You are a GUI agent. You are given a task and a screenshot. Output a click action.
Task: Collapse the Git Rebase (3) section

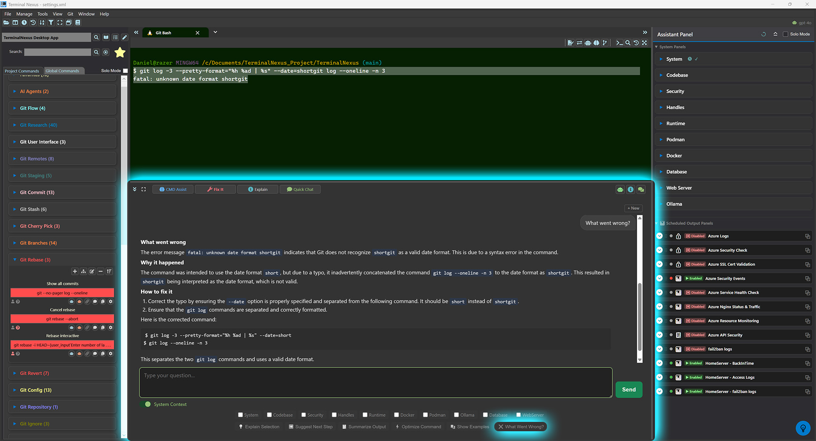35,260
